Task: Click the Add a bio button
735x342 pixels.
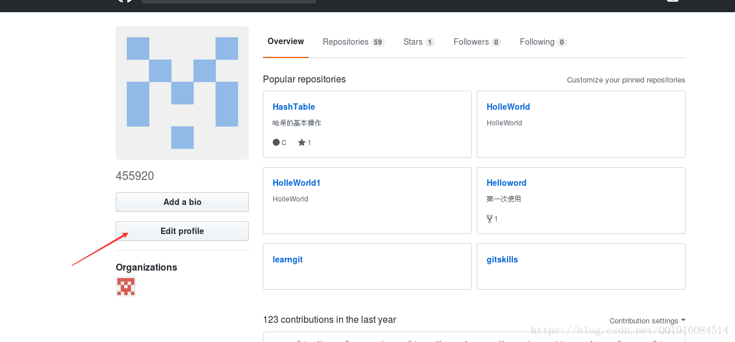Action: 182,202
